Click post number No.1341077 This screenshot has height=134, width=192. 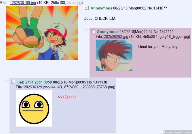(157, 8)
